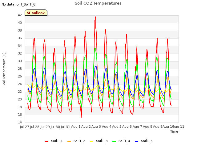
Task: Click the y-axis value 30
Action: [x=20, y=61]
